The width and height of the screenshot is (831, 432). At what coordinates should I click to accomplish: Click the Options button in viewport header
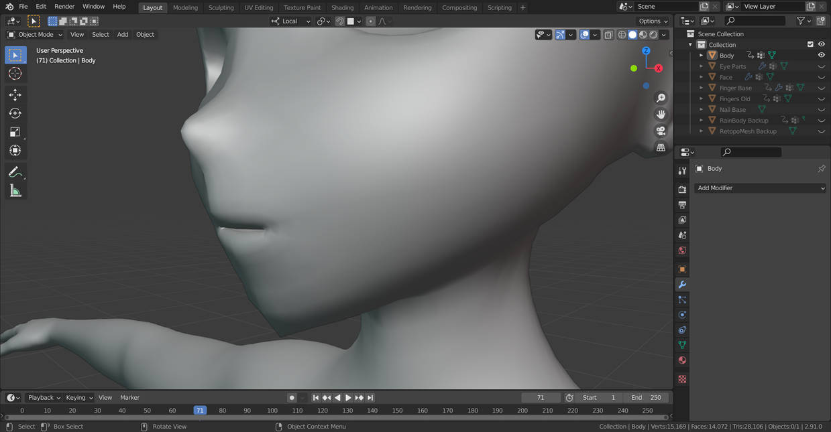(653, 21)
